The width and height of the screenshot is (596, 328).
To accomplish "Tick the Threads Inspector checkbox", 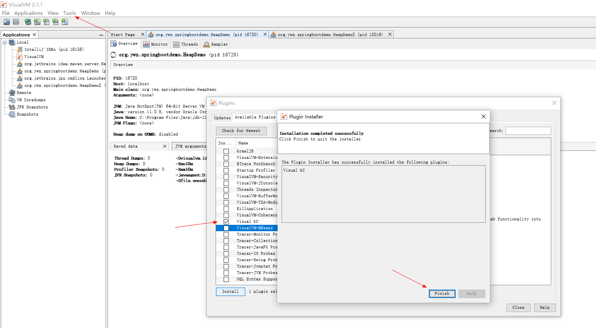I will point(226,190).
